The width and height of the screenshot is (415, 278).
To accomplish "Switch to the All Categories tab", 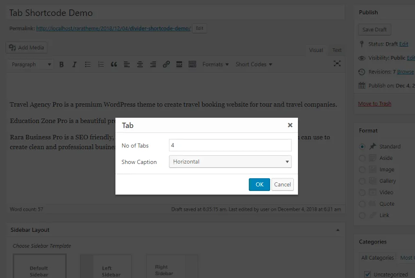I will pos(377,258).
